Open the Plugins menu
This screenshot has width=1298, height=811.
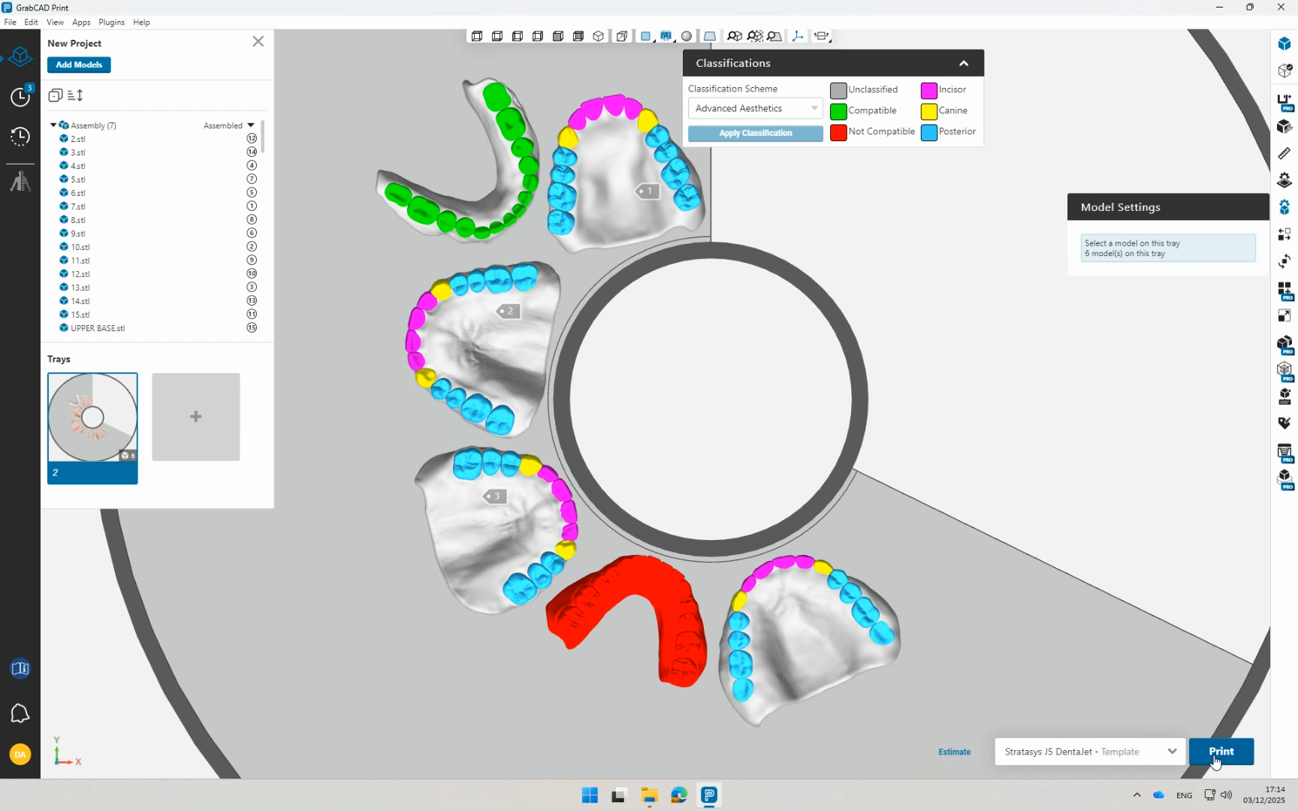tap(111, 23)
